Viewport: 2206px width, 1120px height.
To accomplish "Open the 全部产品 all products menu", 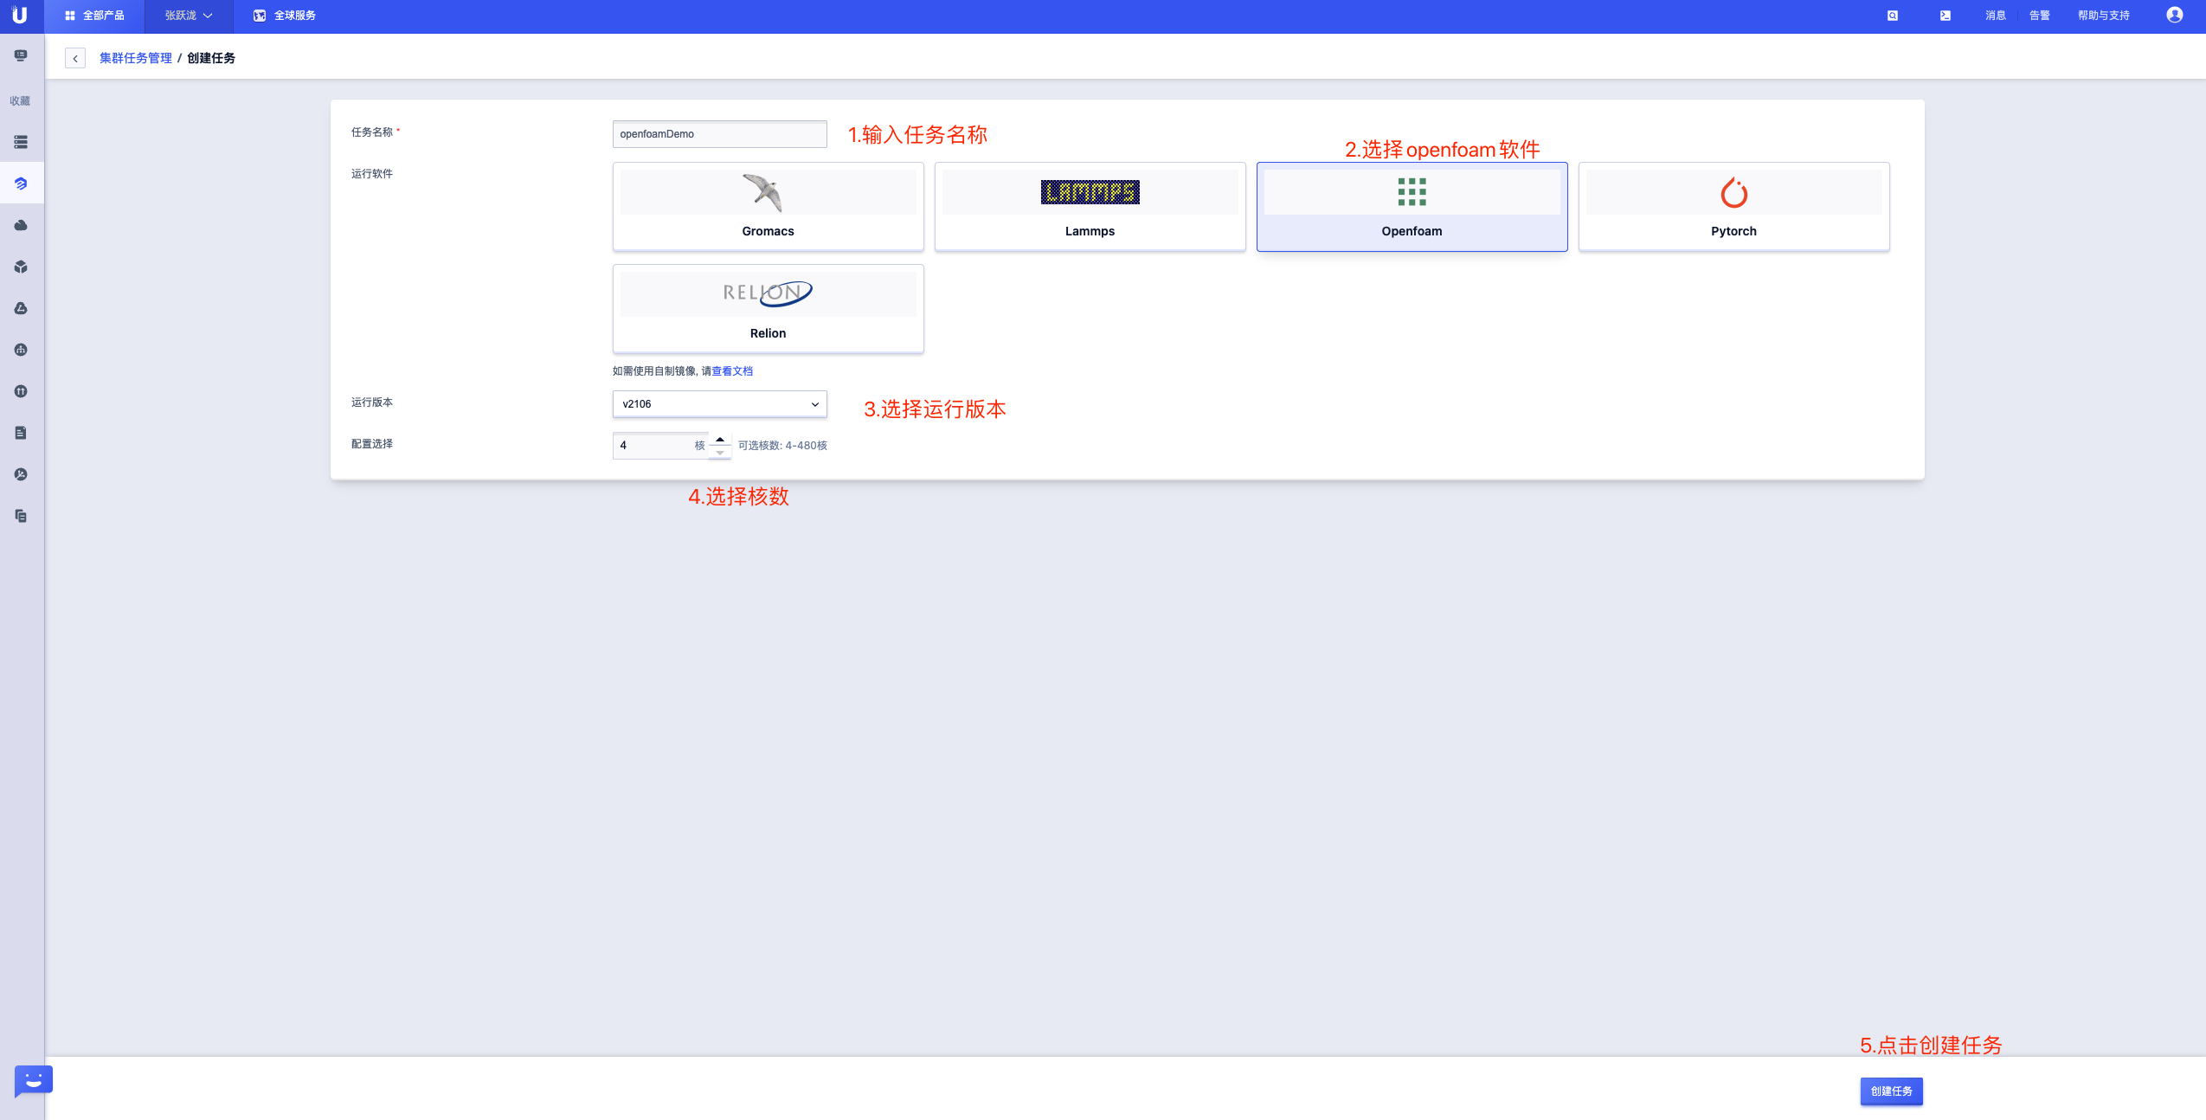I will point(94,16).
